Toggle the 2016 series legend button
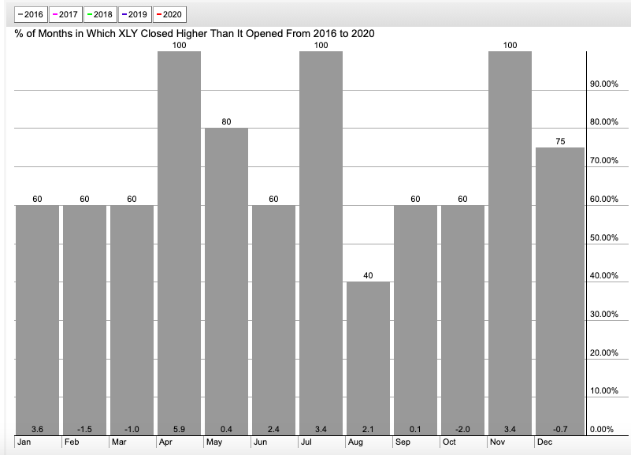The width and height of the screenshot is (631, 455). pyautogui.click(x=31, y=14)
